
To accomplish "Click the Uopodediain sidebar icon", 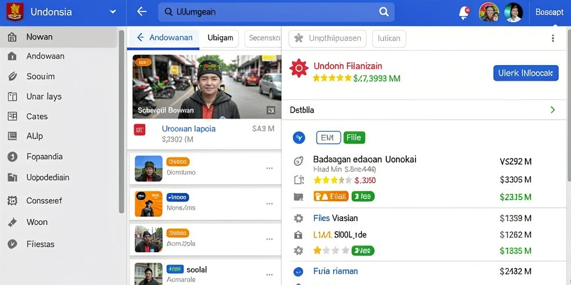I will (12, 178).
